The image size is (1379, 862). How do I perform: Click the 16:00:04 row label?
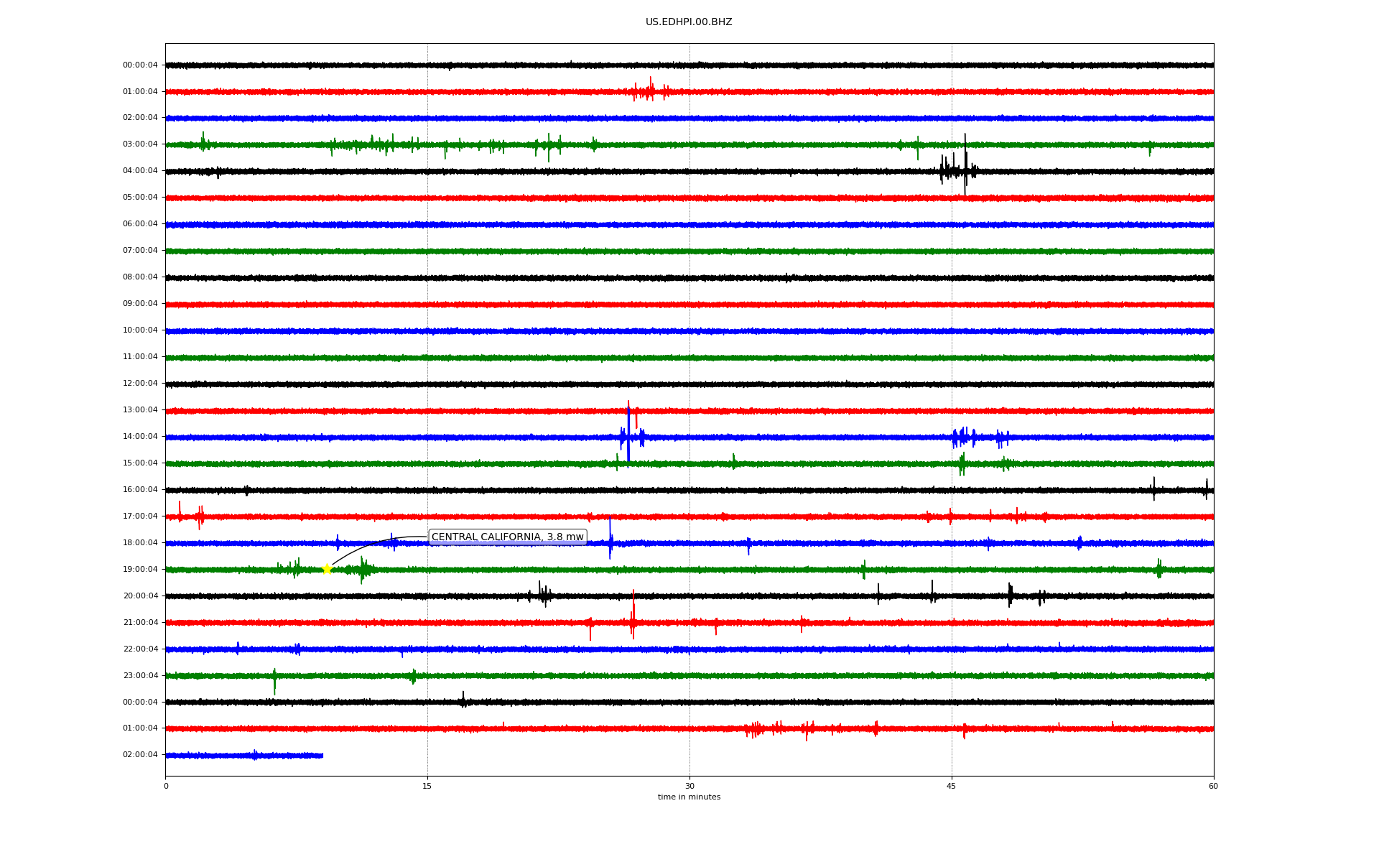(x=140, y=490)
